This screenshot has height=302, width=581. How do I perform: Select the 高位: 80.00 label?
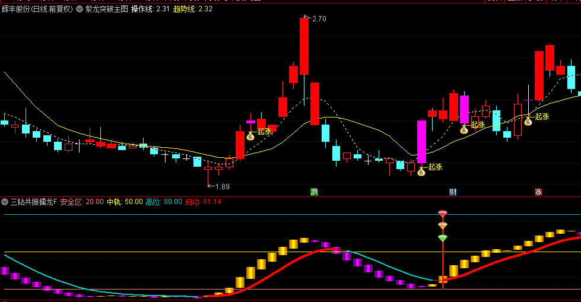coord(164,202)
